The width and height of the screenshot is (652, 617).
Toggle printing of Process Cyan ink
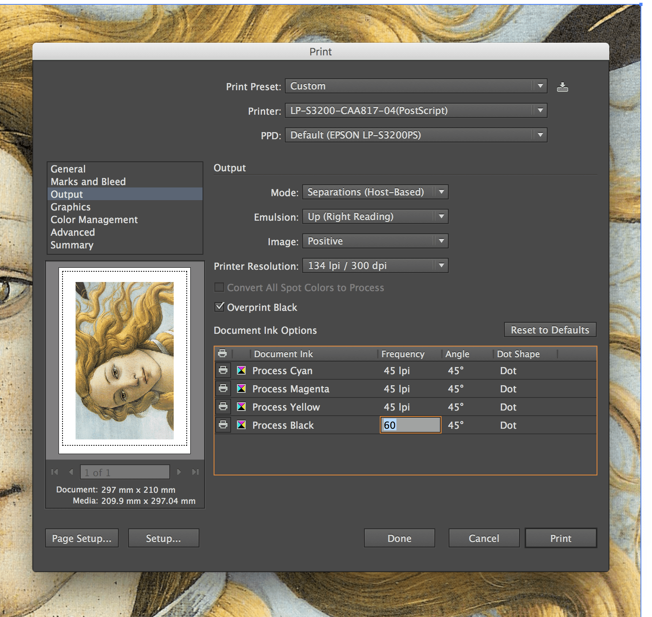click(223, 370)
